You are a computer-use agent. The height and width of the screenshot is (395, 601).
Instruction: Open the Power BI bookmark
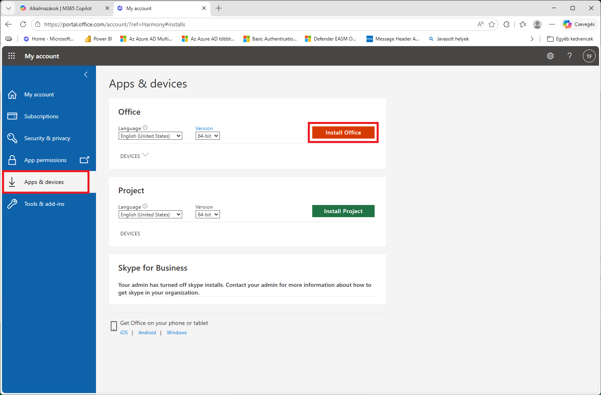coord(98,39)
